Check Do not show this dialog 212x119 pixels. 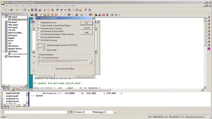click(54, 68)
